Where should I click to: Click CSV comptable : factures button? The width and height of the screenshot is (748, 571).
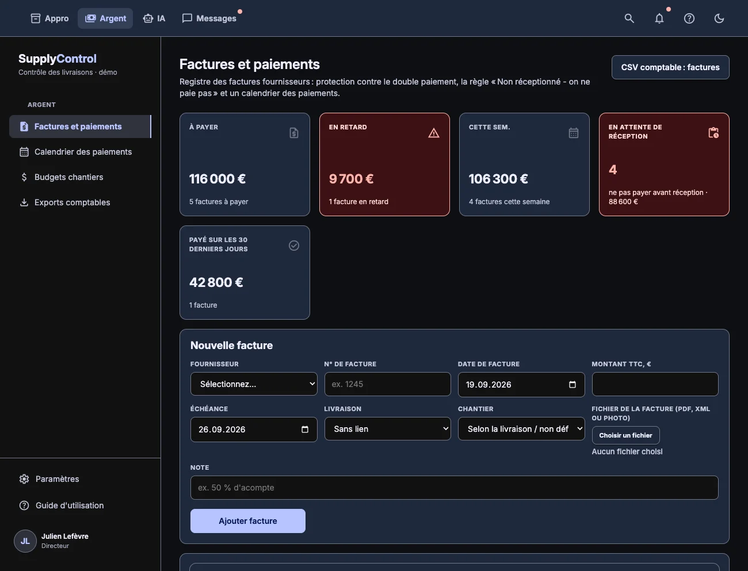(x=670, y=67)
